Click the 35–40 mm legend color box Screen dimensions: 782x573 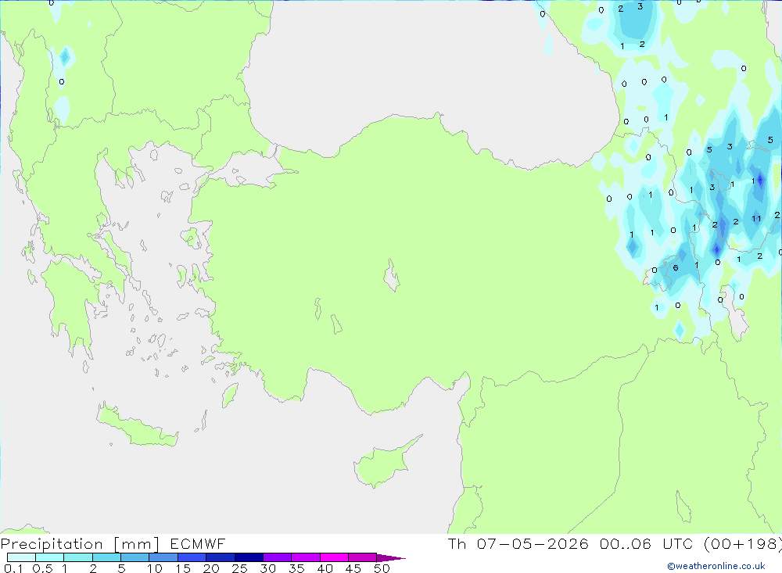pyautogui.click(x=305, y=557)
